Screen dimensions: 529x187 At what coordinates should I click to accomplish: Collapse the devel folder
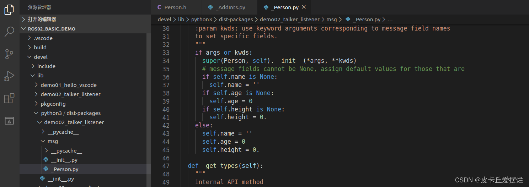(x=83, y=57)
